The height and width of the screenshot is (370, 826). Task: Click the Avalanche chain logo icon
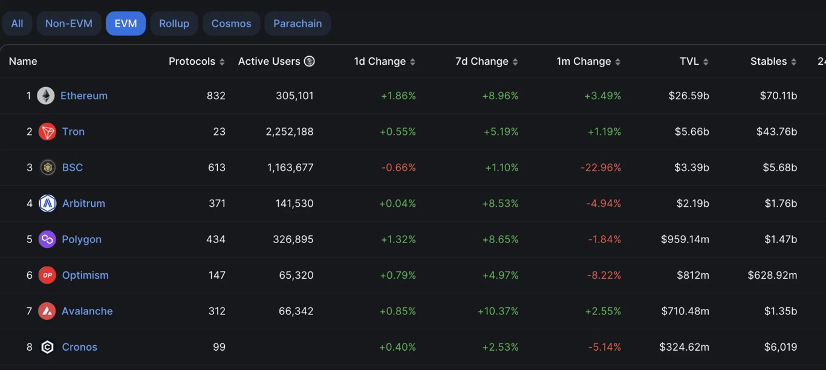point(47,311)
